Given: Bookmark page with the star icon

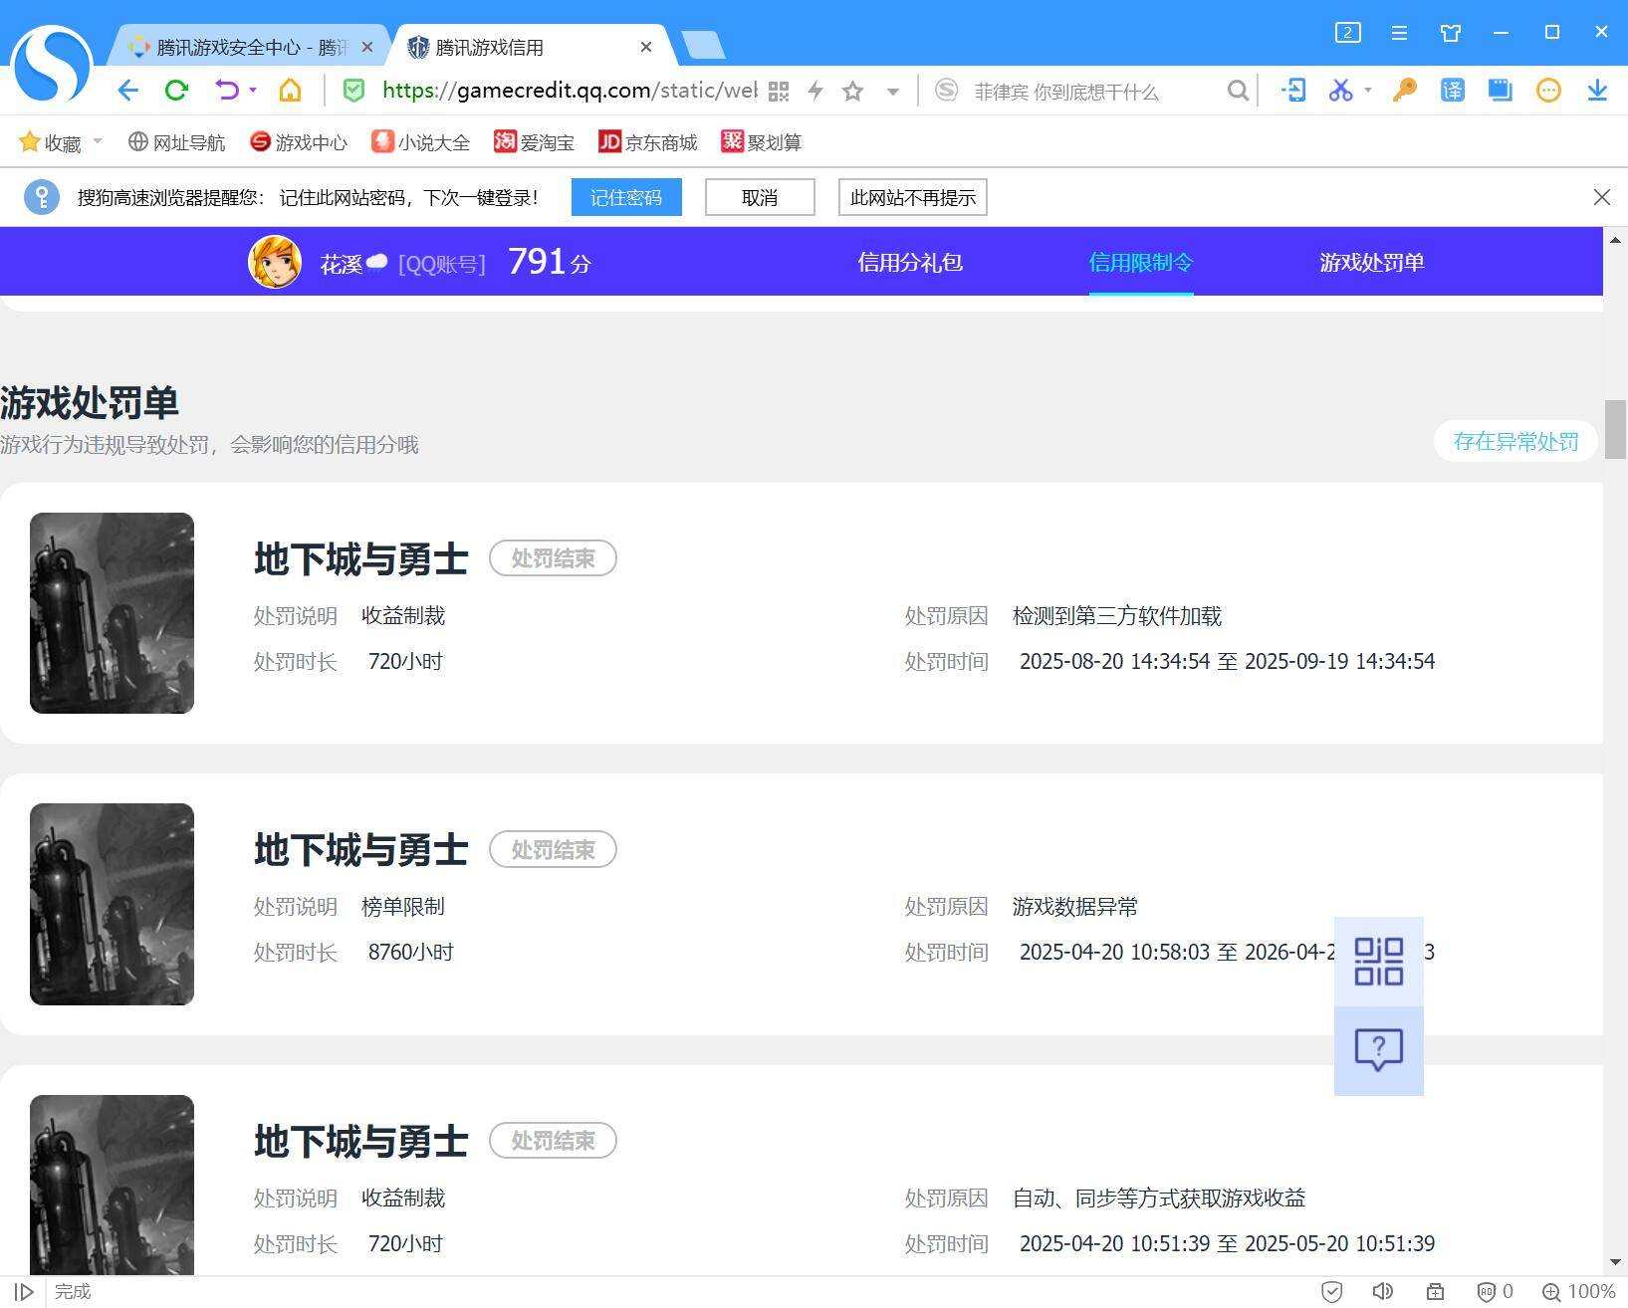Looking at the screenshot, I should (x=852, y=92).
